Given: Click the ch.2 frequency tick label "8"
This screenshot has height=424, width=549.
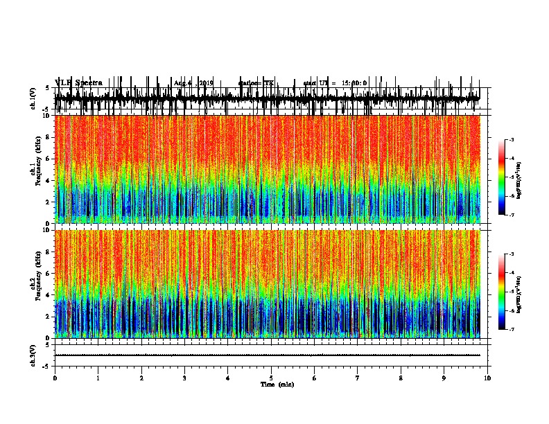Looking at the screenshot, I should point(48,252).
